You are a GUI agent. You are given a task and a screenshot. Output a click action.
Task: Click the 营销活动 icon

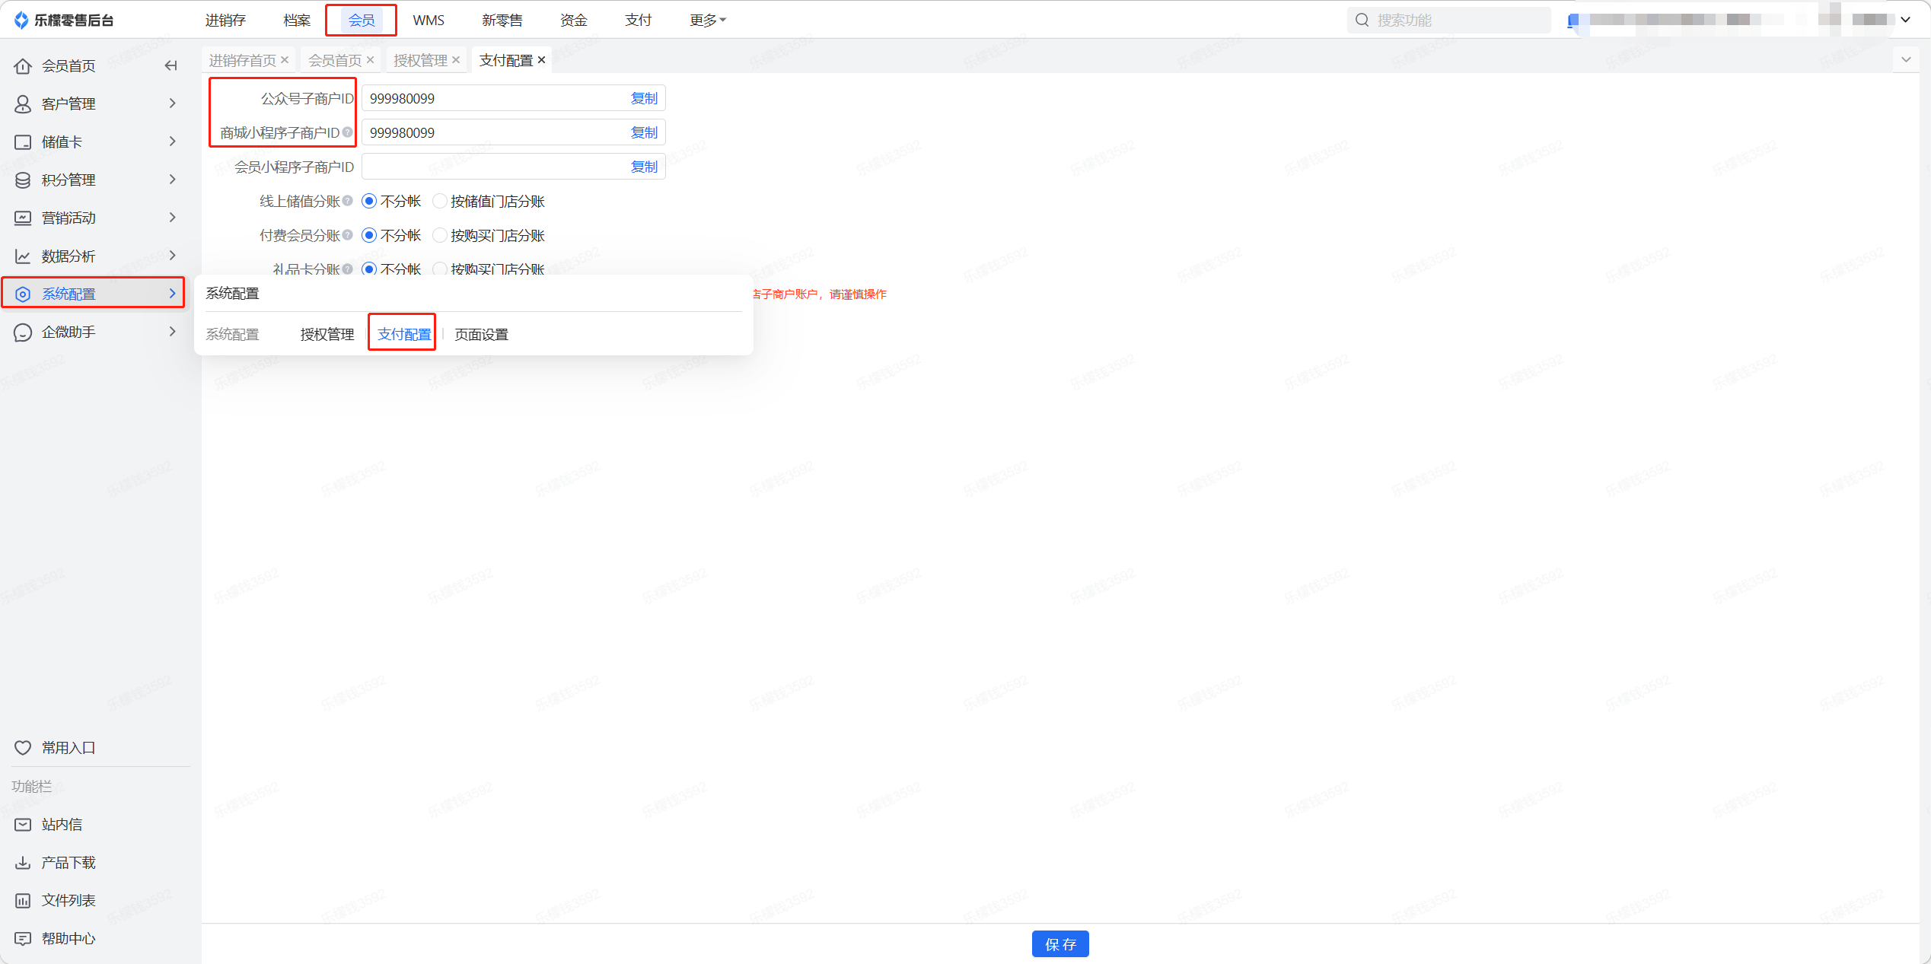(23, 218)
